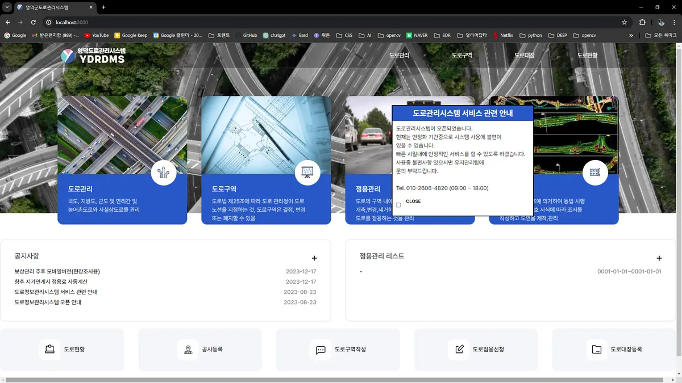Click the horizontal scrollbar at page bottom
This screenshot has height=383, width=682.
click(x=335, y=380)
